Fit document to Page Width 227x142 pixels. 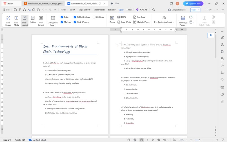click(x=124, y=22)
